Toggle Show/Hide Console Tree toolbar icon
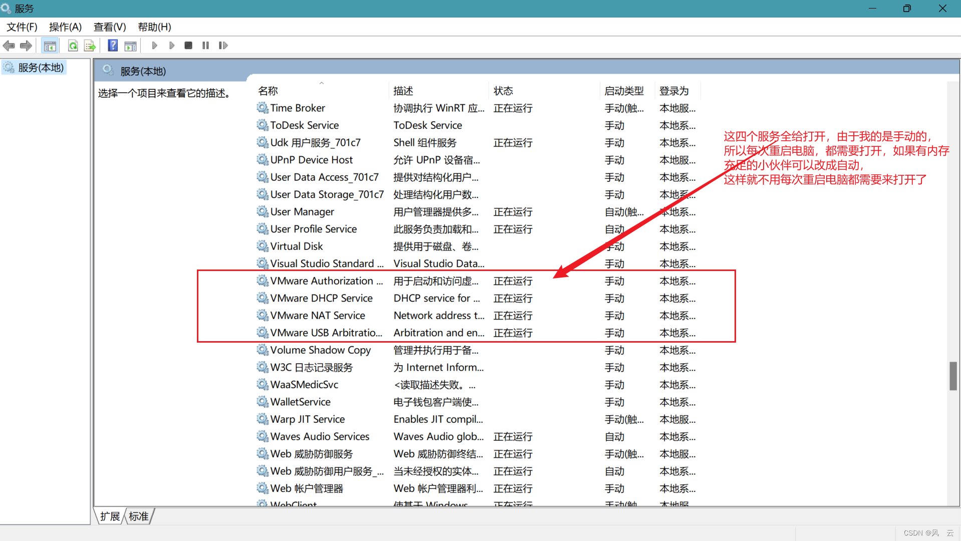This screenshot has width=961, height=541. tap(50, 46)
